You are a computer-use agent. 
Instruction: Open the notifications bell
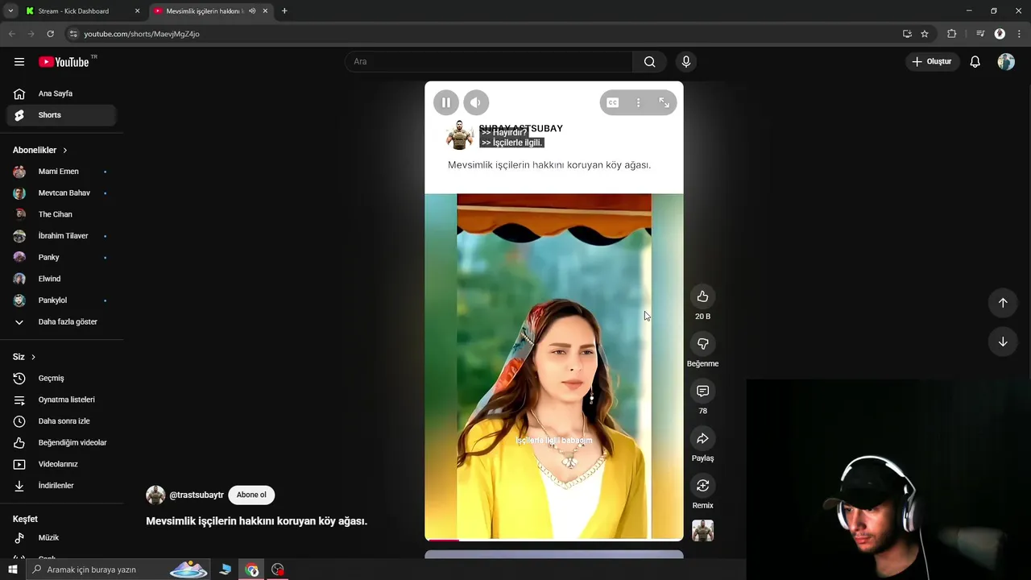point(975,62)
